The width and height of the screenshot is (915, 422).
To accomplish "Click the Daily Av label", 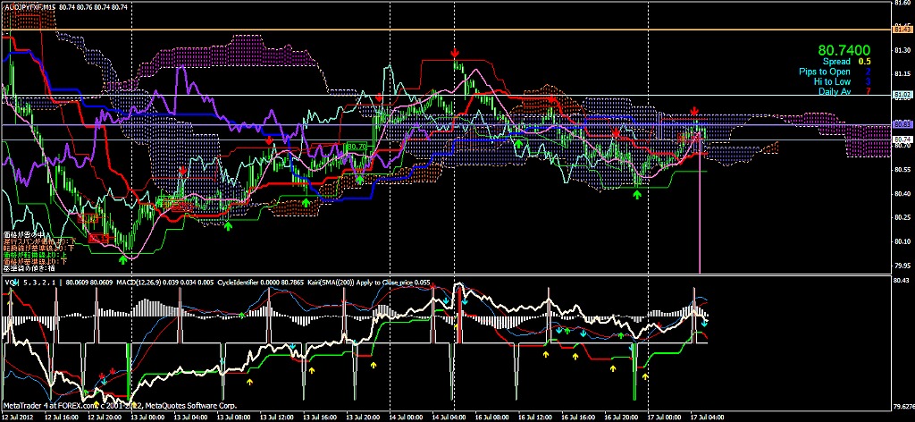I will tap(835, 91).
